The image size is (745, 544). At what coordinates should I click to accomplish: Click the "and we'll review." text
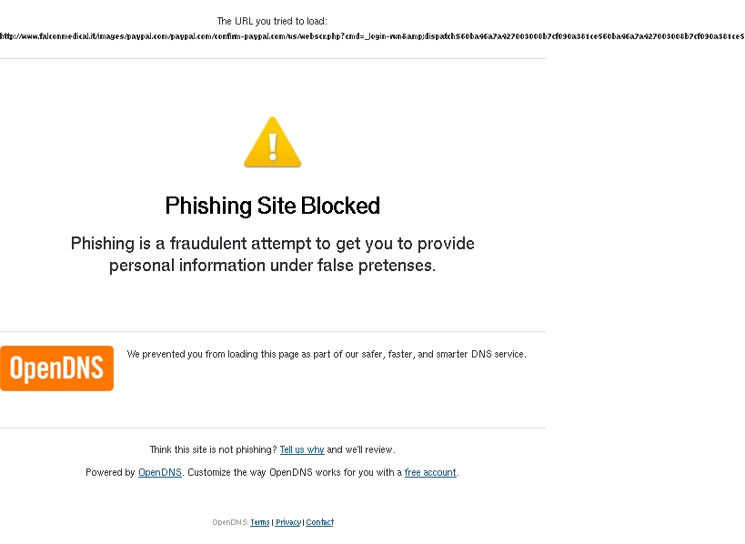pyautogui.click(x=361, y=449)
